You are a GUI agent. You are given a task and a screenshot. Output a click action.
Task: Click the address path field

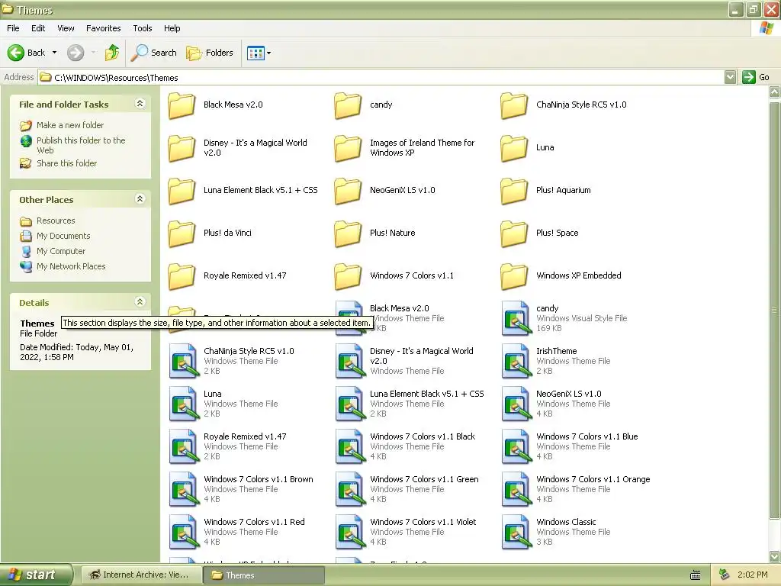pyautogui.click(x=381, y=77)
